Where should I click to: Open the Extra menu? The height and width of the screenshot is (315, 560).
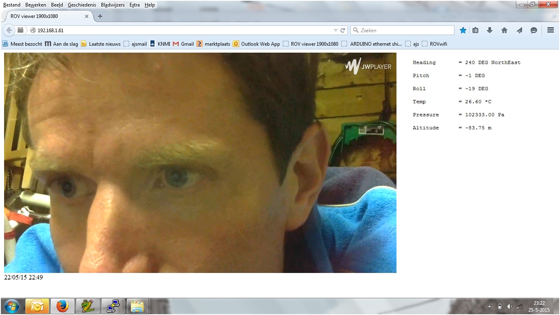coord(134,5)
